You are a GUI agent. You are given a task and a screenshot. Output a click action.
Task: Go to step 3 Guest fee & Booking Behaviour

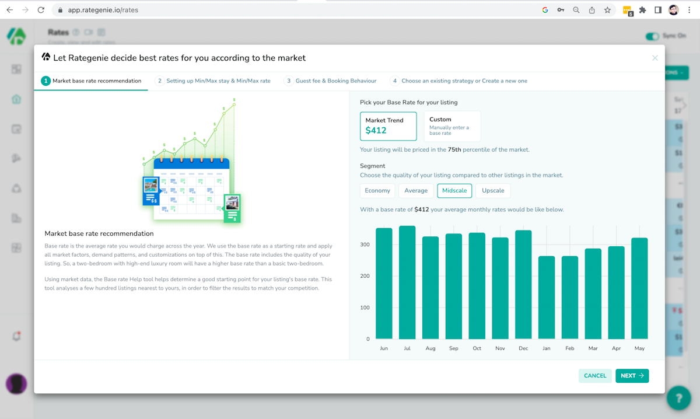331,81
